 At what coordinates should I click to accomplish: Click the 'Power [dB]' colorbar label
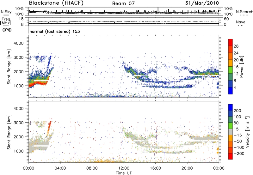[241, 67]
